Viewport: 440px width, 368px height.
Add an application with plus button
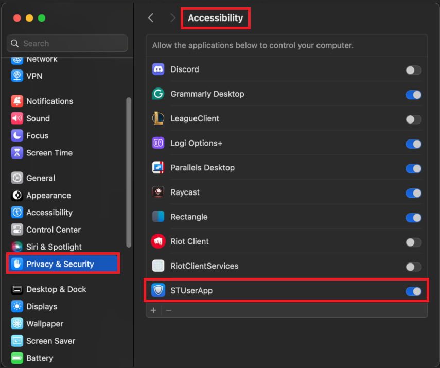tap(153, 310)
